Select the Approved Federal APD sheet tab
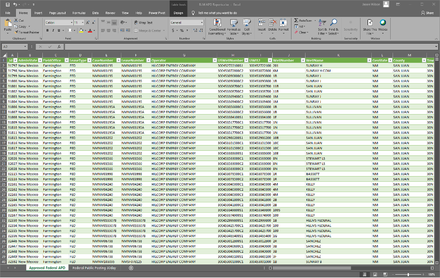The image size is (440, 278). (47, 268)
